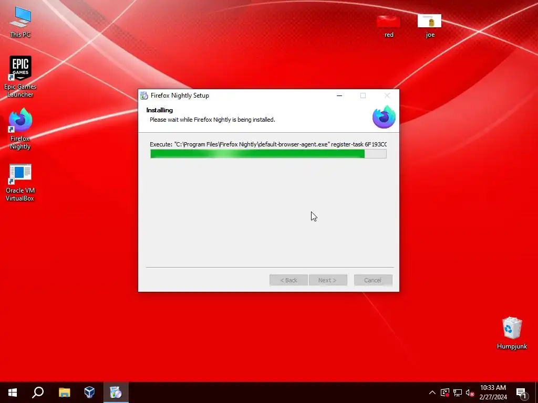Select the joe file on desktop
The height and width of the screenshot is (403, 538).
[x=430, y=26]
